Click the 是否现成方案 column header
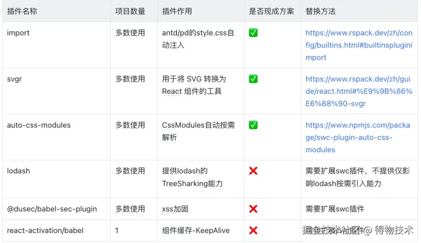The width and height of the screenshot is (421, 243). point(271,11)
